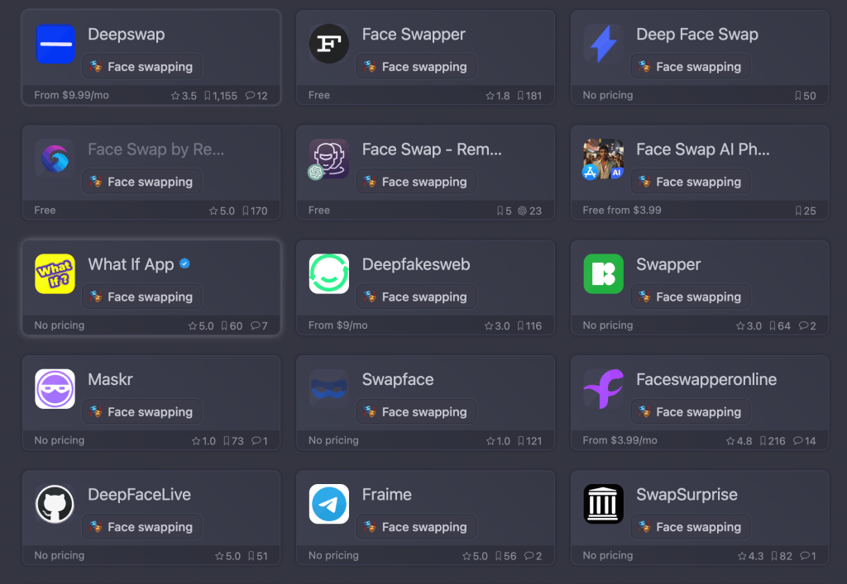
Task: Click Face swapping tag under SwapSurprise
Action: [x=690, y=527]
